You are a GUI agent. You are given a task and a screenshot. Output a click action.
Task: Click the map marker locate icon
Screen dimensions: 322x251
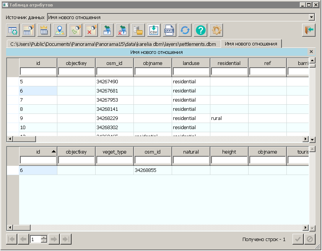click(59, 30)
